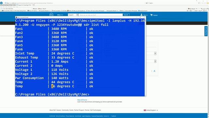209x118 pixels.
Task: Click the 'Fan1' sensor name in the terminal
Action: (19, 29)
